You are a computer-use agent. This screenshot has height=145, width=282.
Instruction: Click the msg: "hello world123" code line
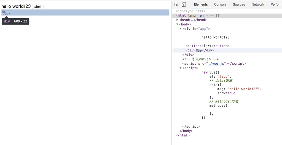pyautogui.click(x=239, y=89)
